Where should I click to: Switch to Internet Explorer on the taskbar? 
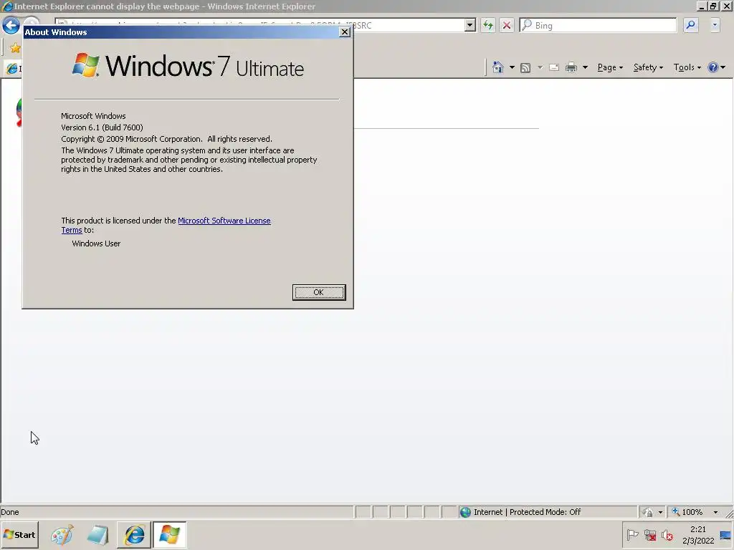pos(134,535)
